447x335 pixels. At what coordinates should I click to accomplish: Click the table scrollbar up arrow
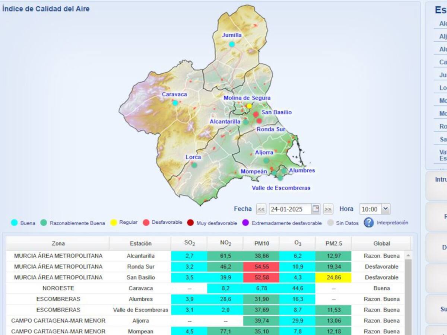pos(408,255)
